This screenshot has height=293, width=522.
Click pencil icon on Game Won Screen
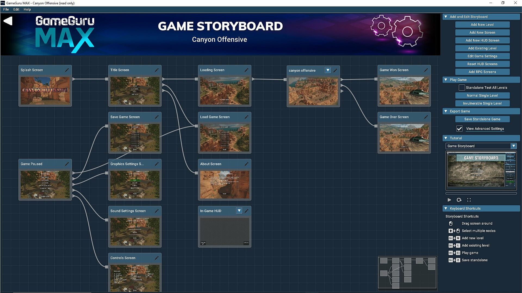point(426,70)
